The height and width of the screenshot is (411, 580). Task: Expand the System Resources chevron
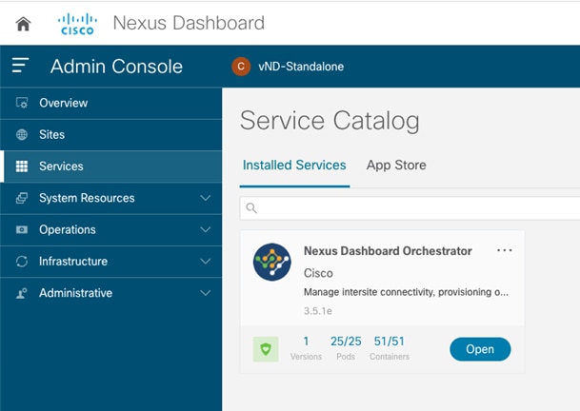point(206,198)
